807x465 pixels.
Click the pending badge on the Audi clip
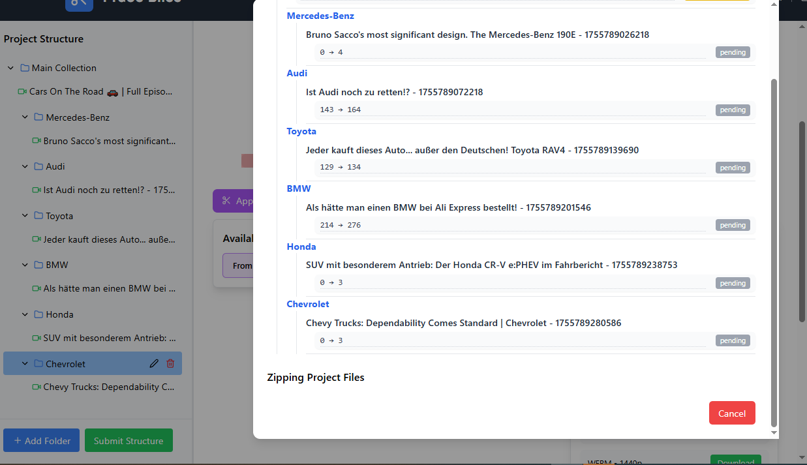click(x=733, y=110)
